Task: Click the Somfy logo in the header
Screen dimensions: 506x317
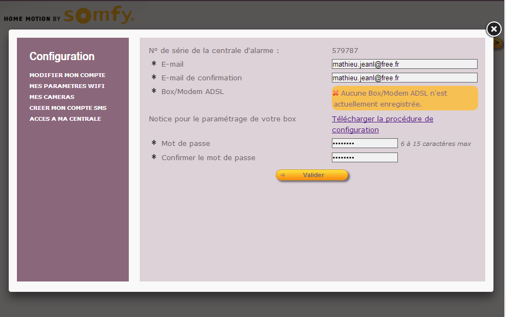Action: click(99, 16)
